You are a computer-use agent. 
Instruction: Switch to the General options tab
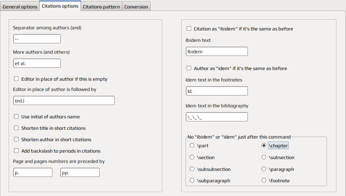(x=20, y=6)
